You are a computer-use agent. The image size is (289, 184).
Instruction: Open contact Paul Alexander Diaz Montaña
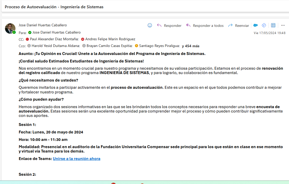(54, 39)
